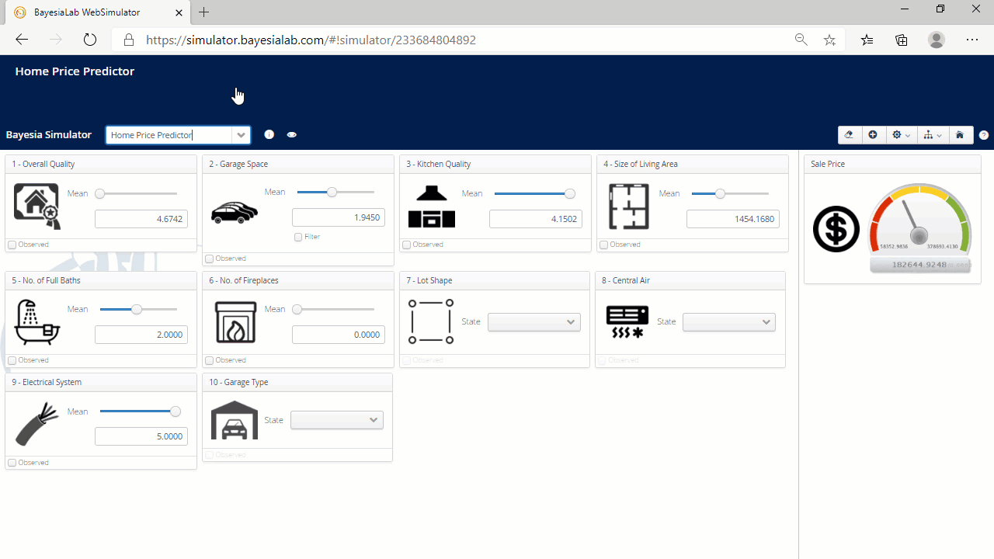Image resolution: width=994 pixels, height=559 pixels.
Task: Click the info icon beside model selector
Action: 269,134
